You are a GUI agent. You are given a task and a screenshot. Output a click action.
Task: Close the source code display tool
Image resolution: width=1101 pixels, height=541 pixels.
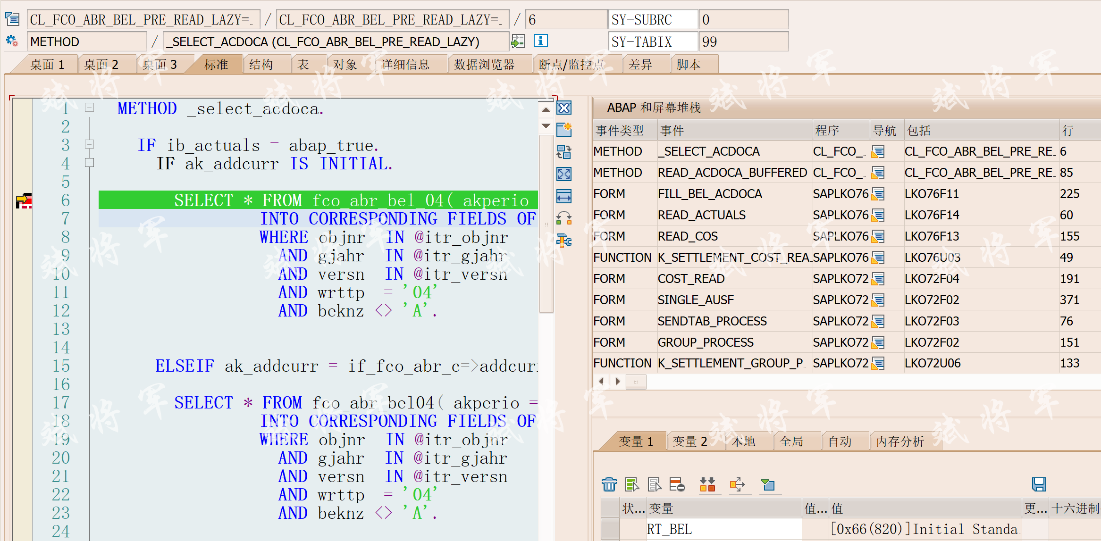tap(564, 109)
